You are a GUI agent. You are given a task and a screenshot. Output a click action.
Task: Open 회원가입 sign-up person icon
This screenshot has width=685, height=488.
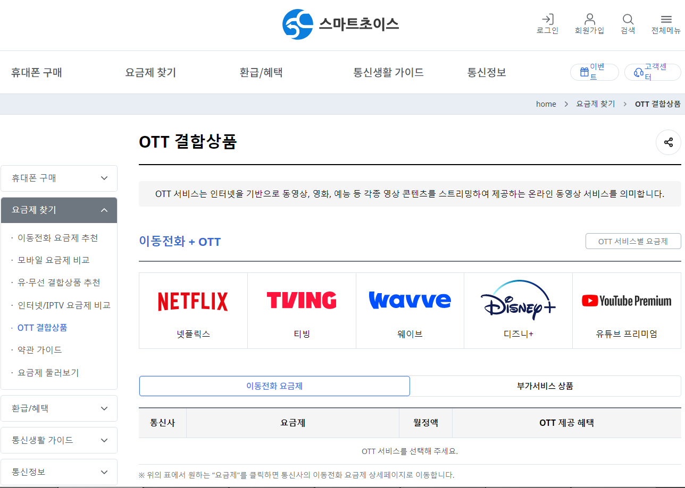[x=589, y=19]
